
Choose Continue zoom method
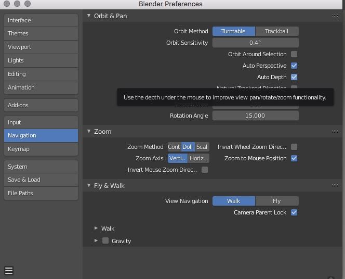click(x=174, y=147)
